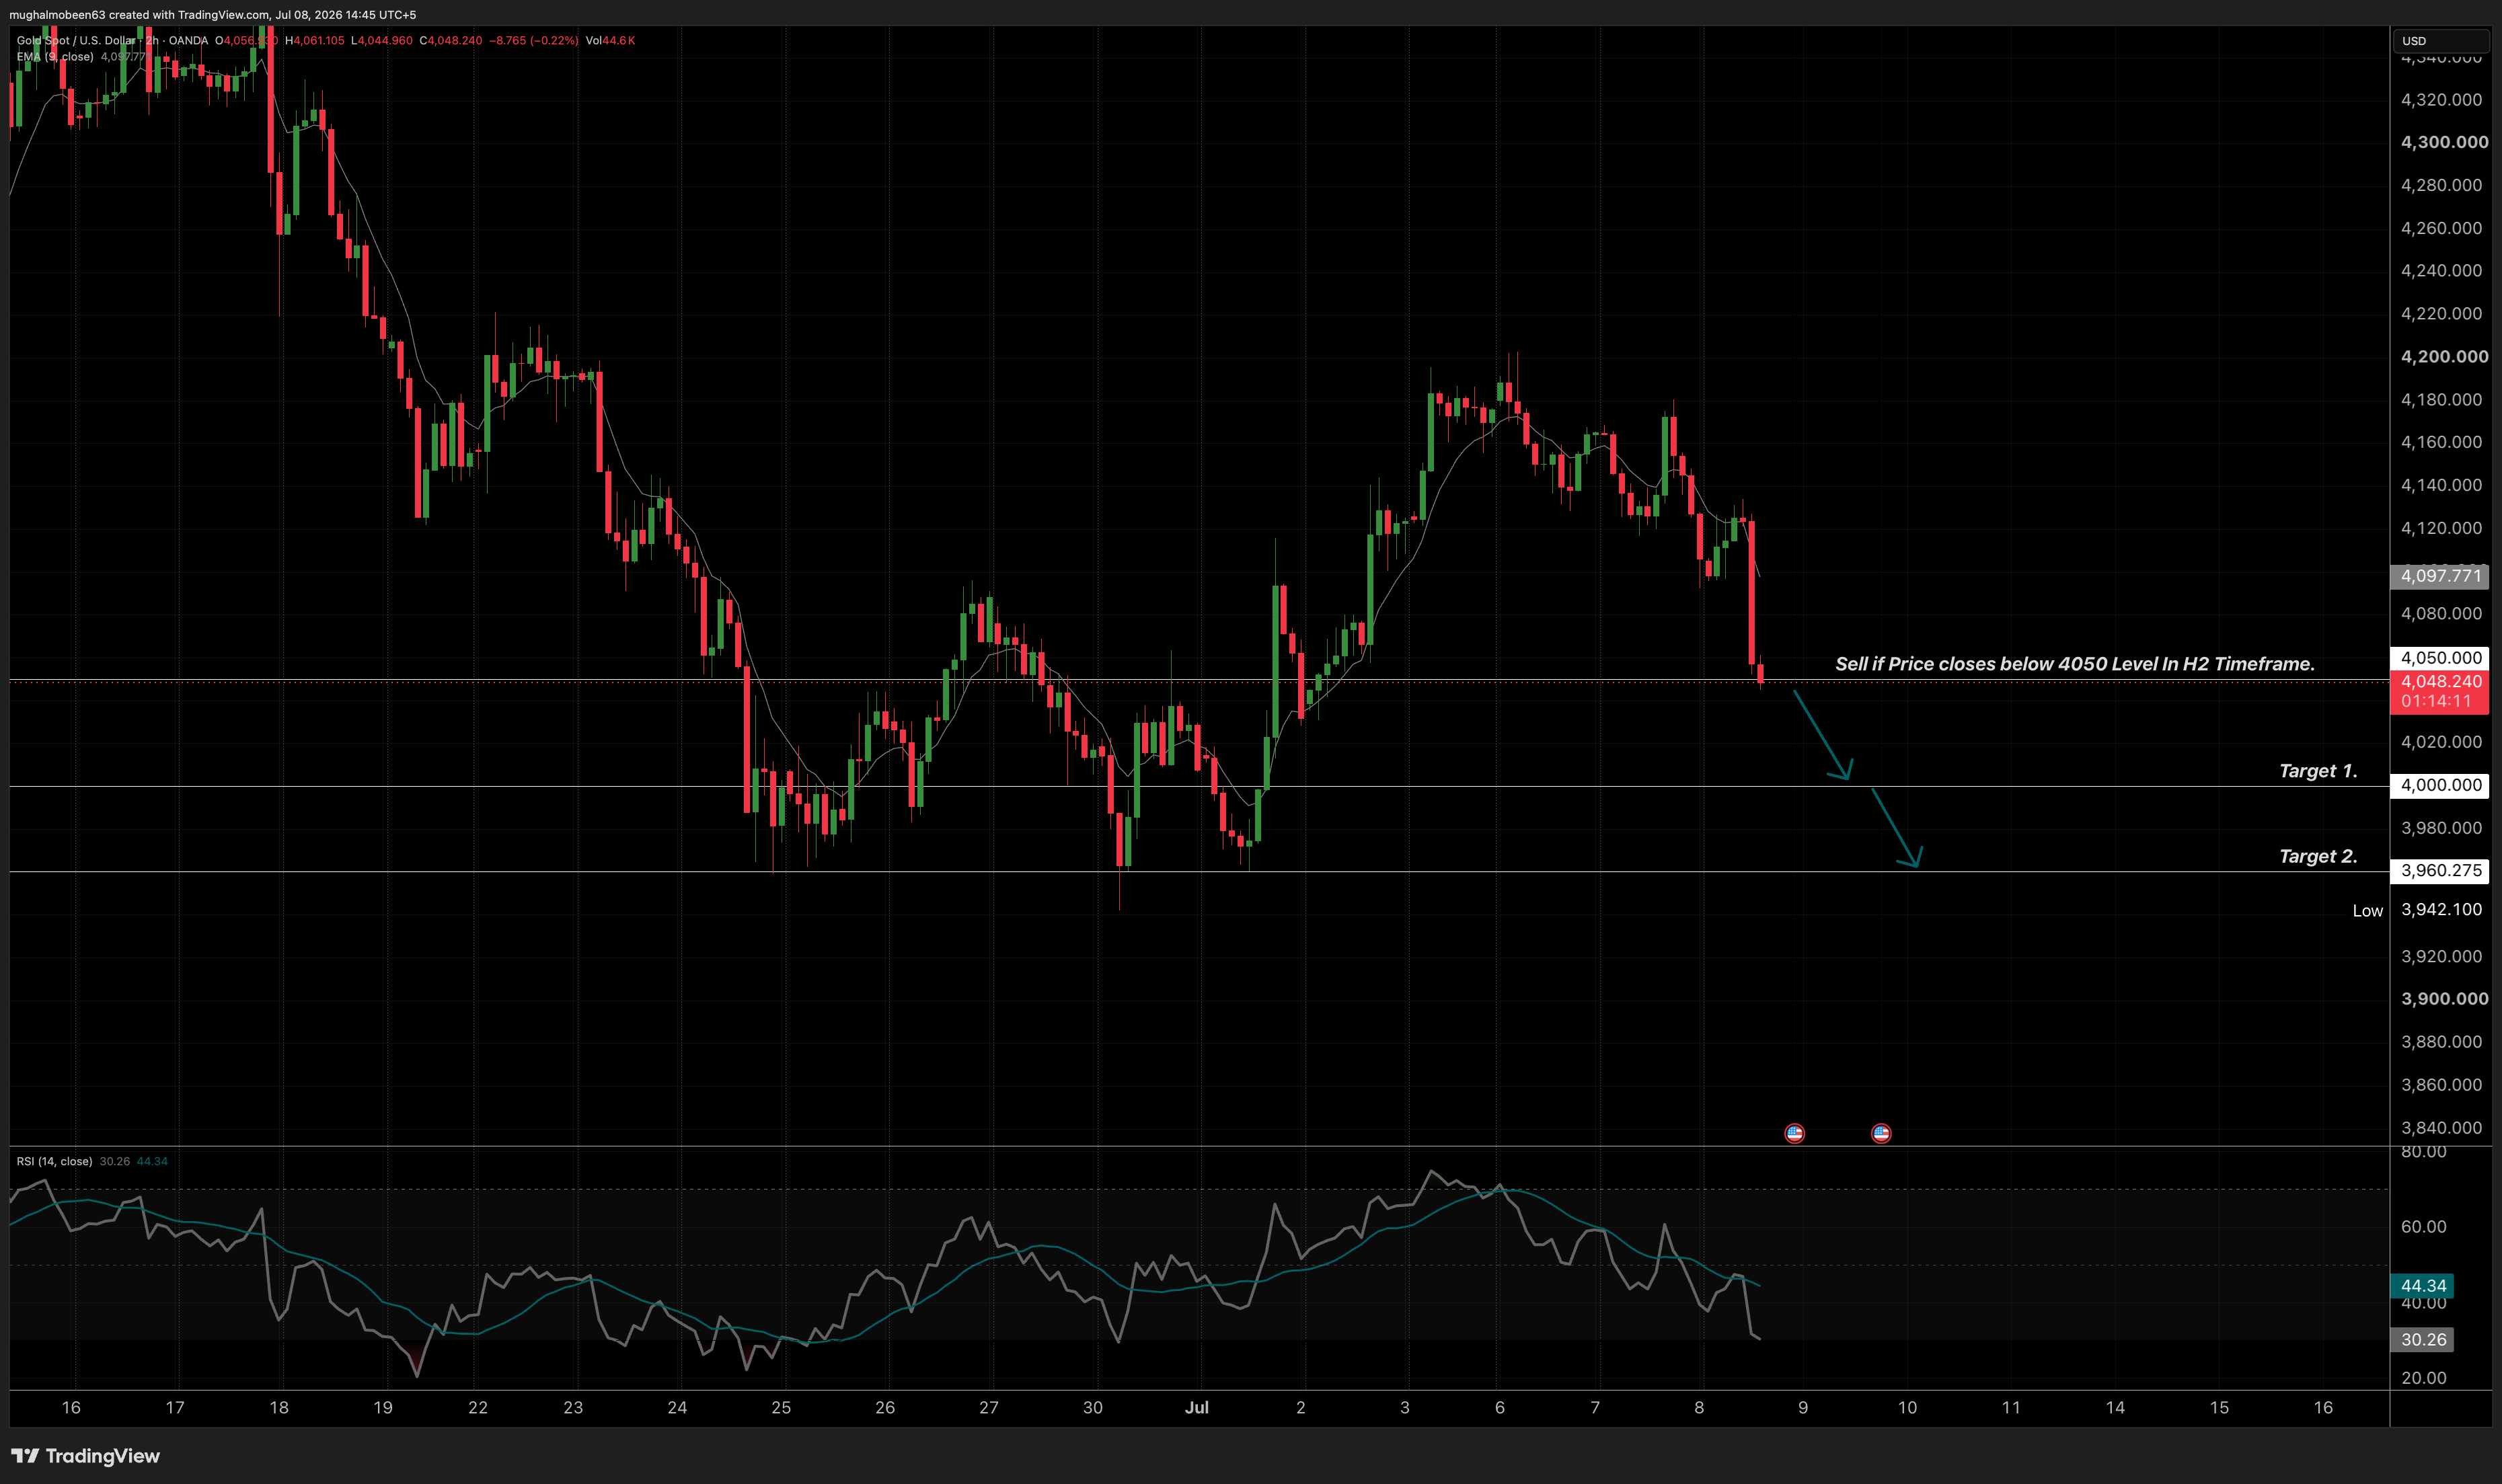Click the change value −8.765 (−0.22%)

click(x=533, y=40)
